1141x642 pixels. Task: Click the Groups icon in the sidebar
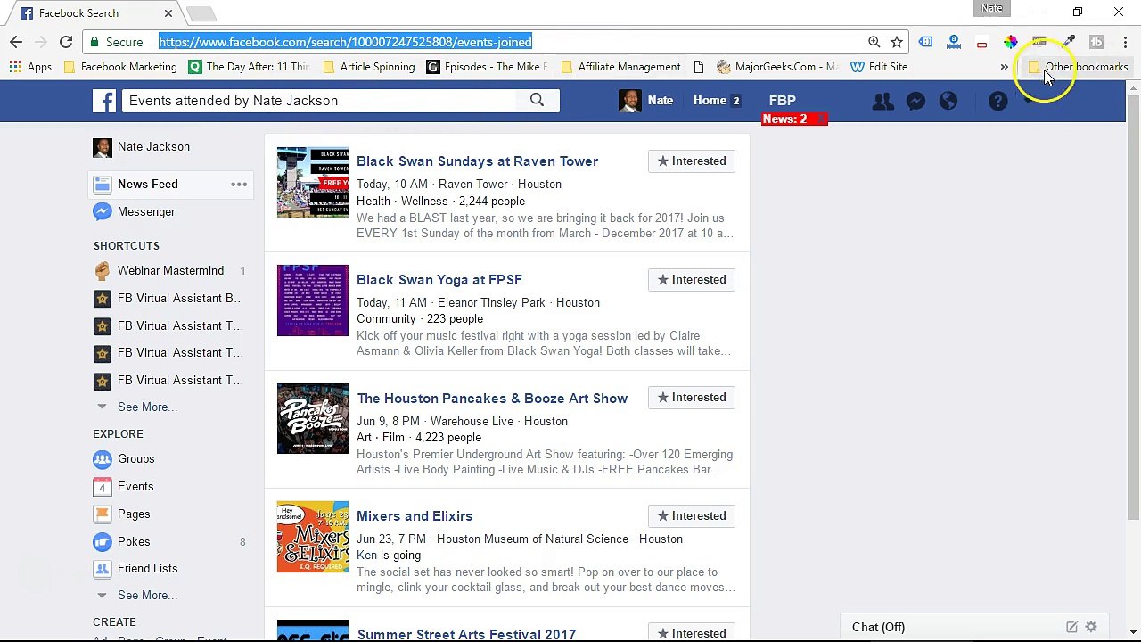click(x=103, y=459)
